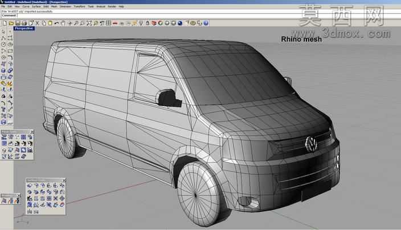Click the 4 Viewports grid icon

pos(108,23)
